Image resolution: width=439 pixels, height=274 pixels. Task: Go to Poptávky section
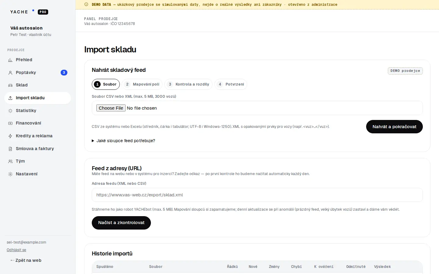pyautogui.click(x=37, y=72)
